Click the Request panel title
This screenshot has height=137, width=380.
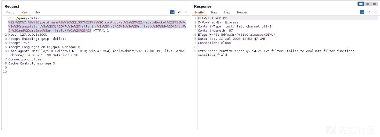click(x=12, y=6)
